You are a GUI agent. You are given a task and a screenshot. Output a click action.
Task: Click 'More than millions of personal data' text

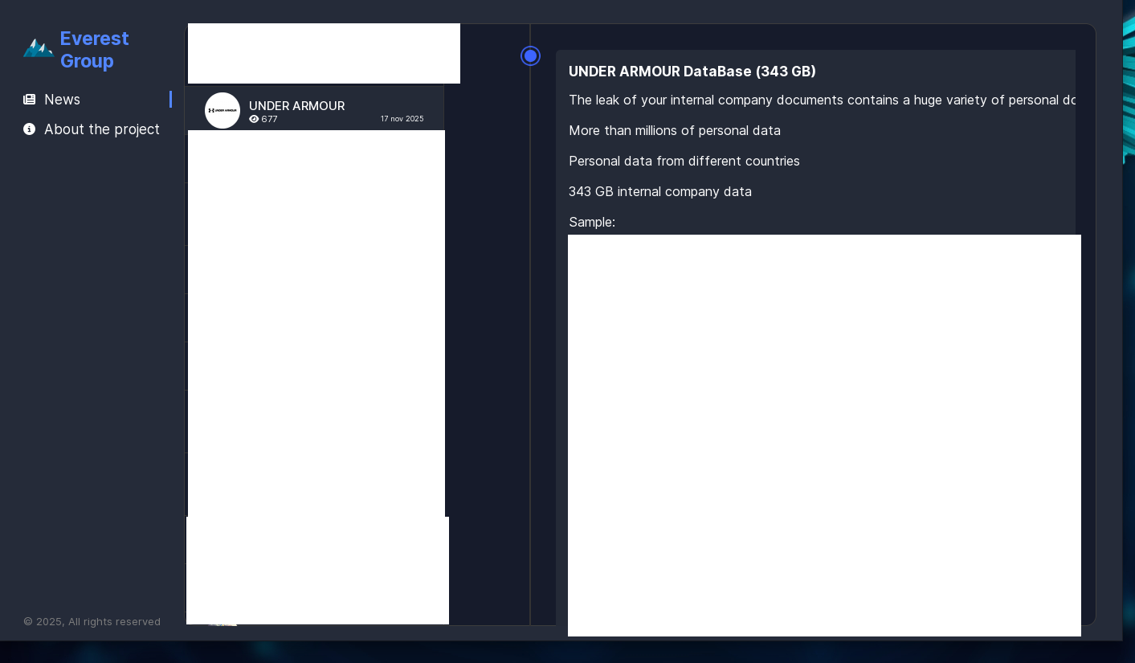(675, 130)
